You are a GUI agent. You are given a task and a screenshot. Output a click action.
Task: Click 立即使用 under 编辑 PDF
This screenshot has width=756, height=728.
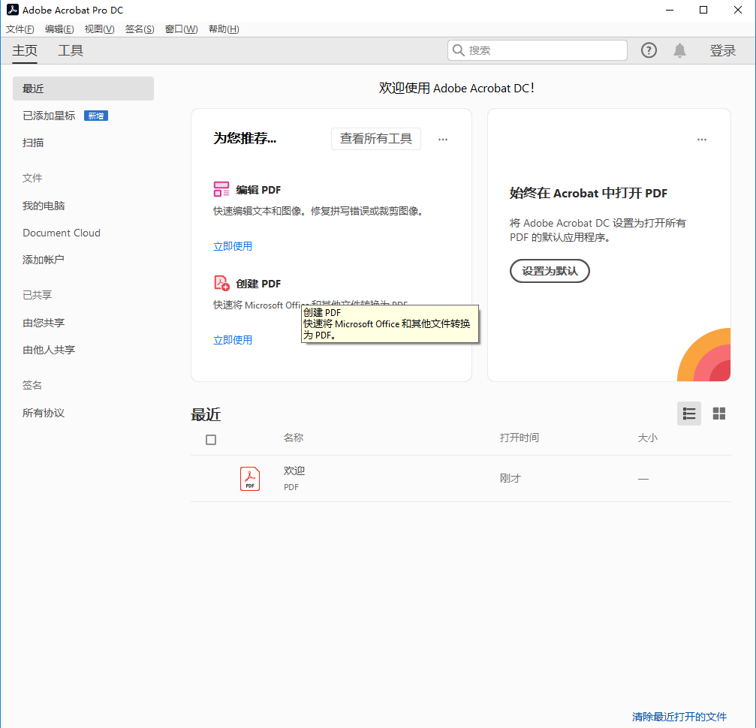(x=233, y=245)
